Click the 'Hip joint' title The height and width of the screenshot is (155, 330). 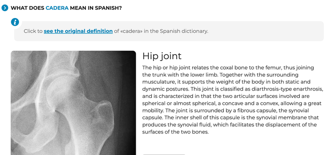pyautogui.click(x=162, y=56)
